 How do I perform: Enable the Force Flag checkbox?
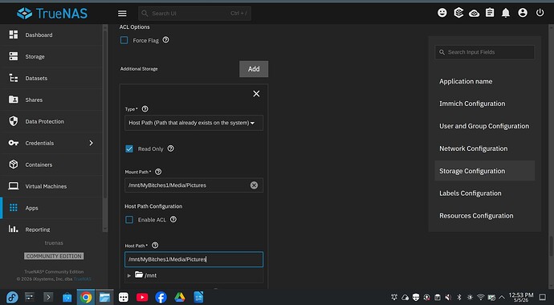click(x=124, y=40)
